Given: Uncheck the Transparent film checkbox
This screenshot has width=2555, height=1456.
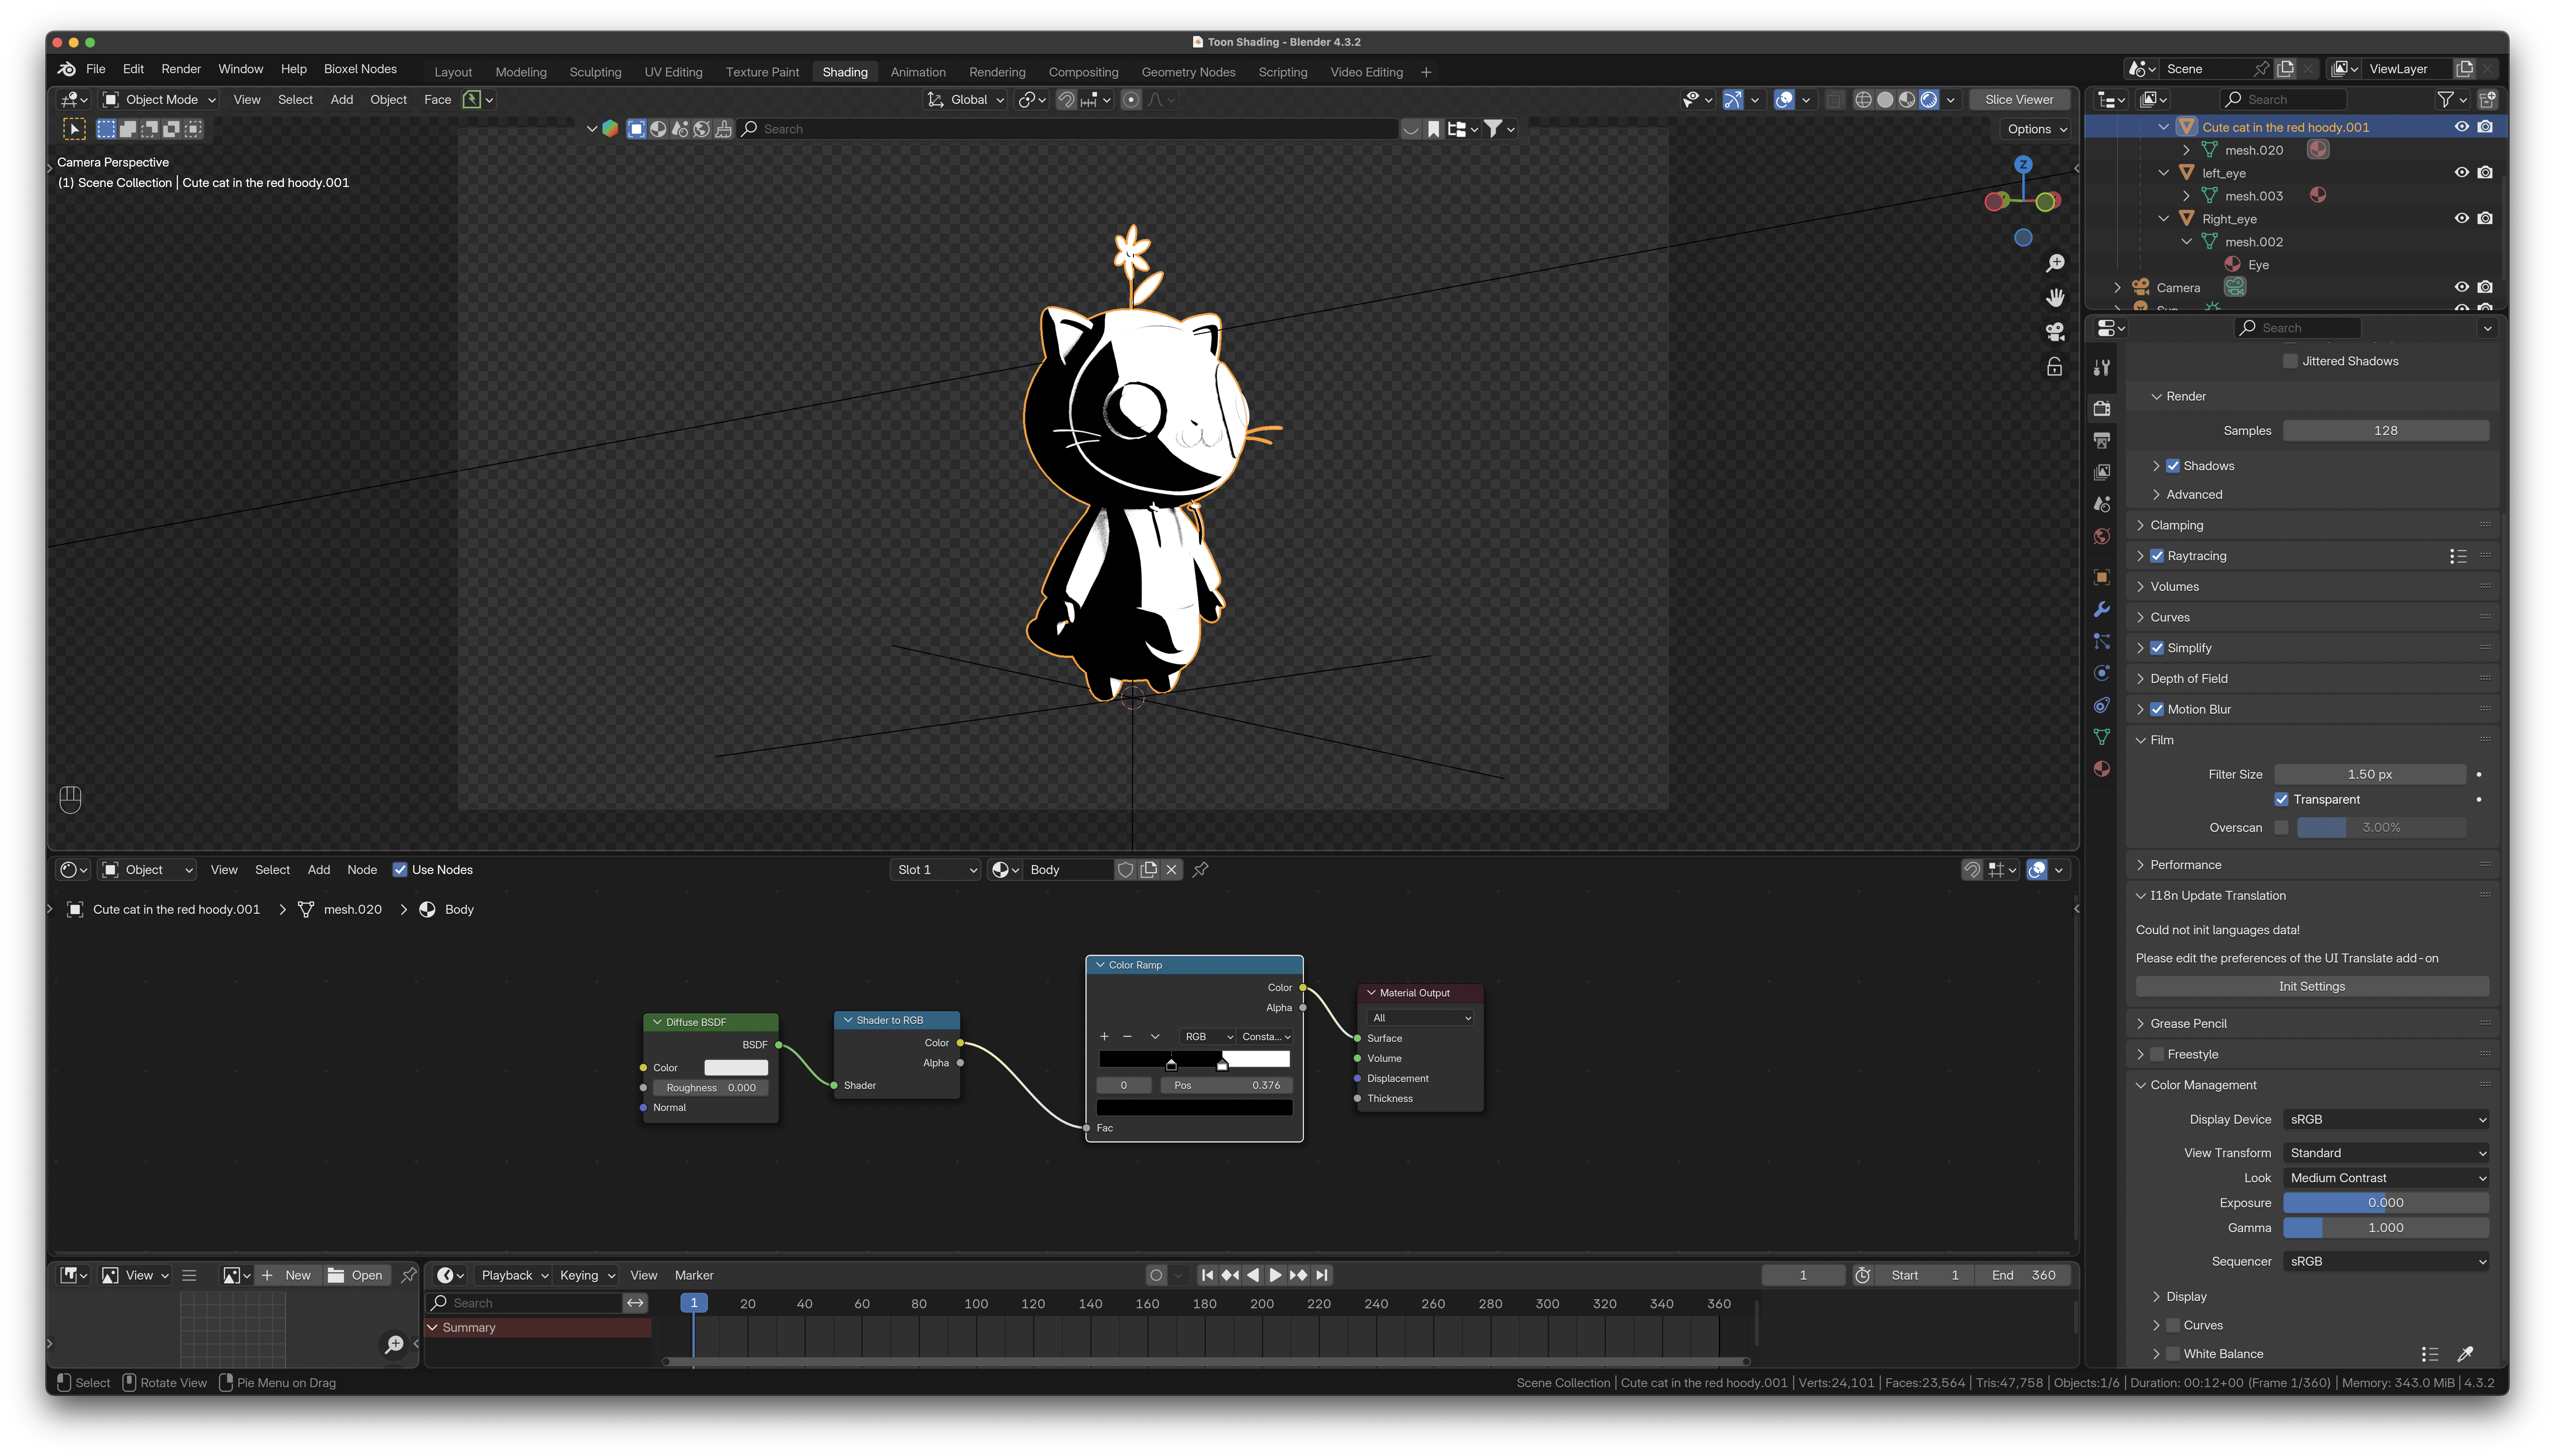Looking at the screenshot, I should pos(2282,799).
